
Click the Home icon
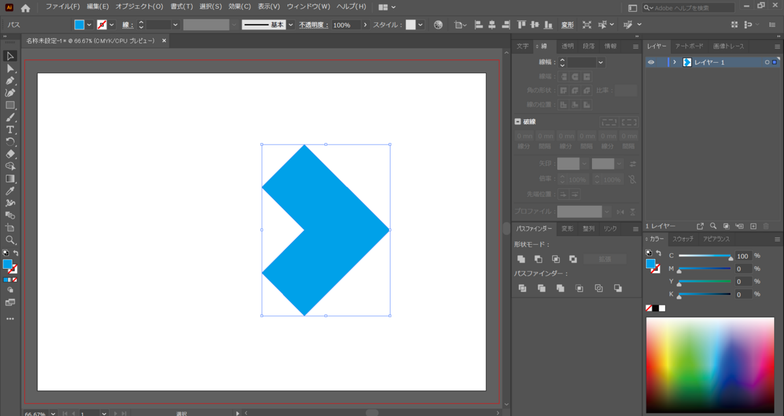click(x=25, y=8)
